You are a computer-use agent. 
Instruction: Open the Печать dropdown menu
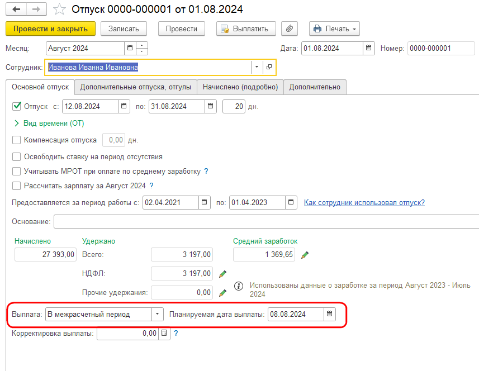334,28
